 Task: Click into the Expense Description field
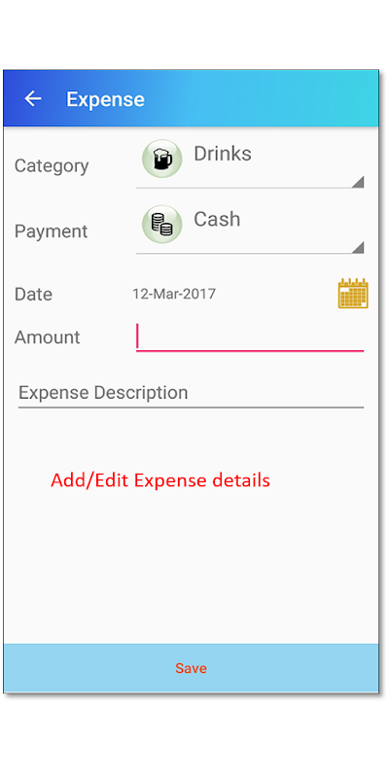(191, 394)
